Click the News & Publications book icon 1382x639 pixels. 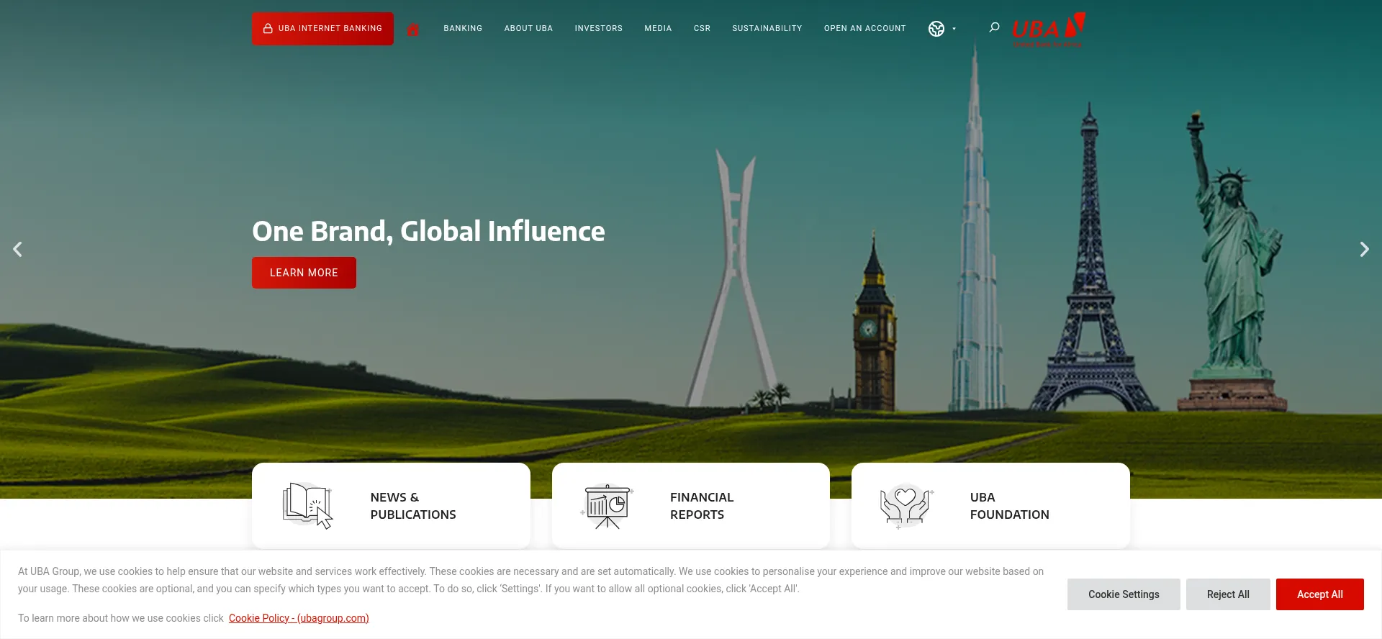click(307, 506)
